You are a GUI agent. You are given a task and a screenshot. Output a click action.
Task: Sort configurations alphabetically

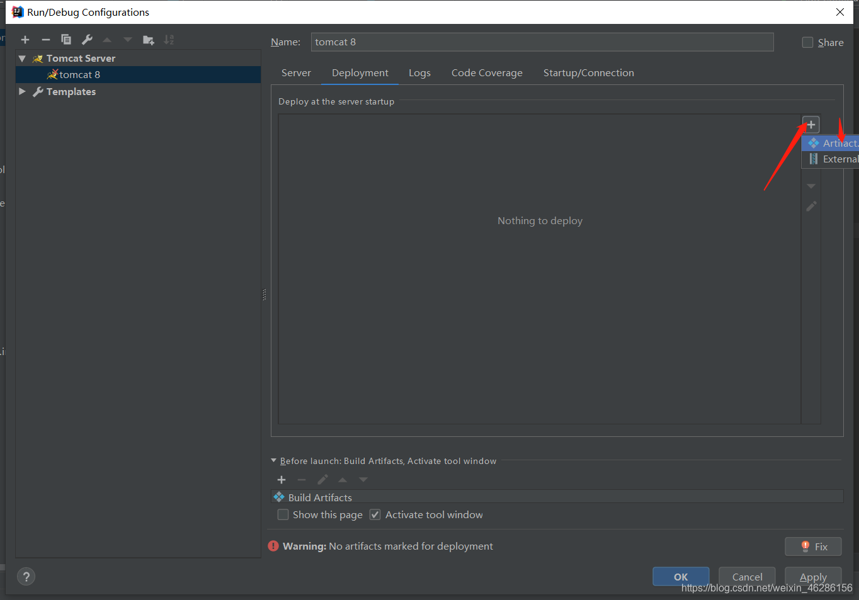point(169,40)
